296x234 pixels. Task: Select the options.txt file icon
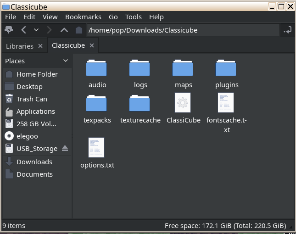[96, 147]
